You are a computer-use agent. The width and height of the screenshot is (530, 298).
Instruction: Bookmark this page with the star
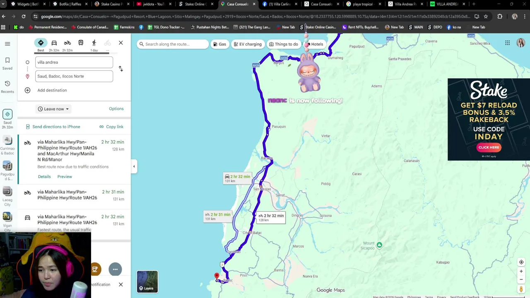point(486,17)
